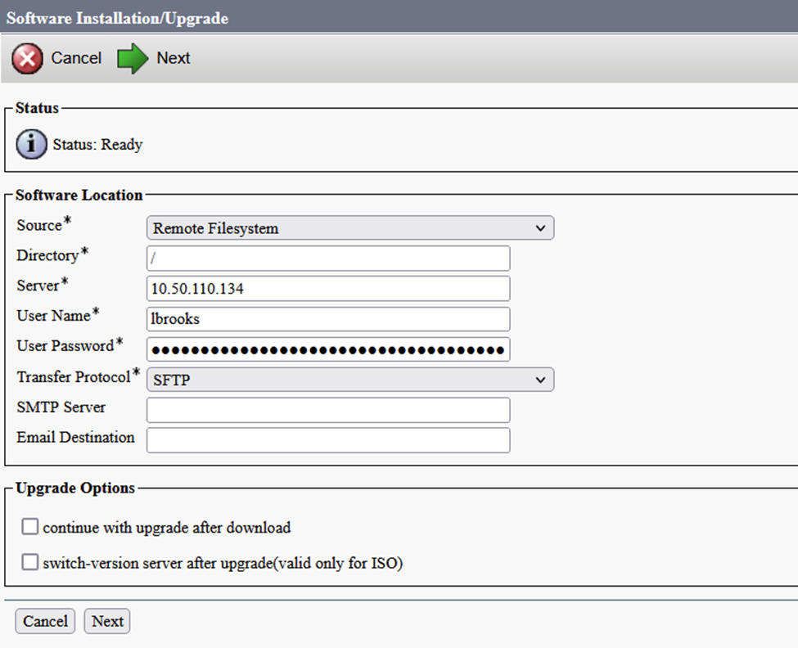Click the Next text in top toolbar
This screenshot has height=648, width=798.
coord(174,58)
